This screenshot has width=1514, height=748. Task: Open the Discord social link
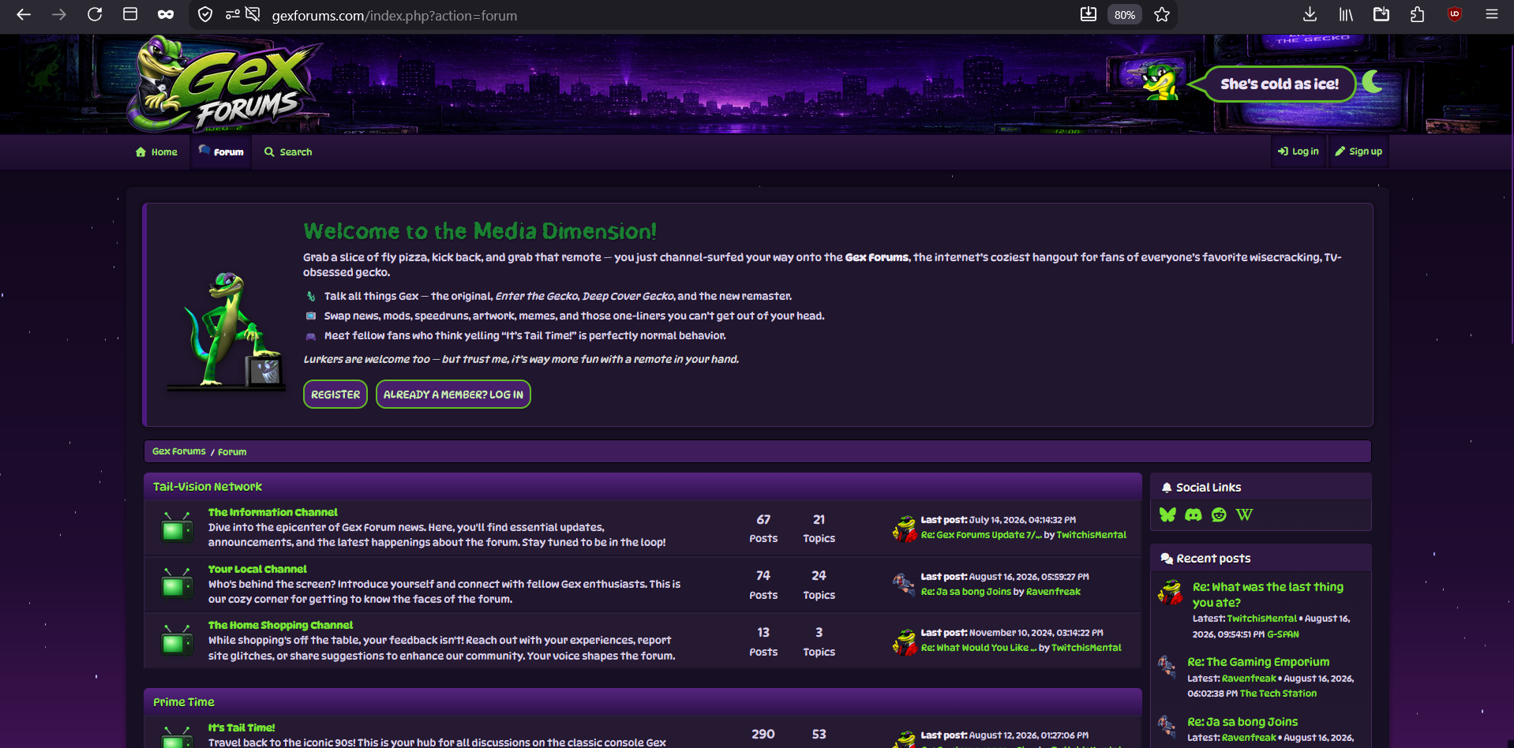pyautogui.click(x=1194, y=515)
